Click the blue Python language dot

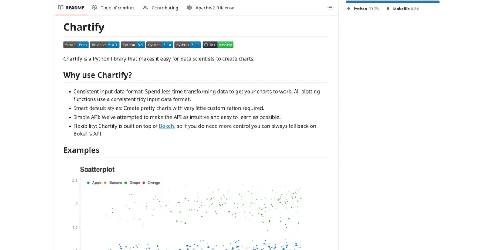pos(348,9)
